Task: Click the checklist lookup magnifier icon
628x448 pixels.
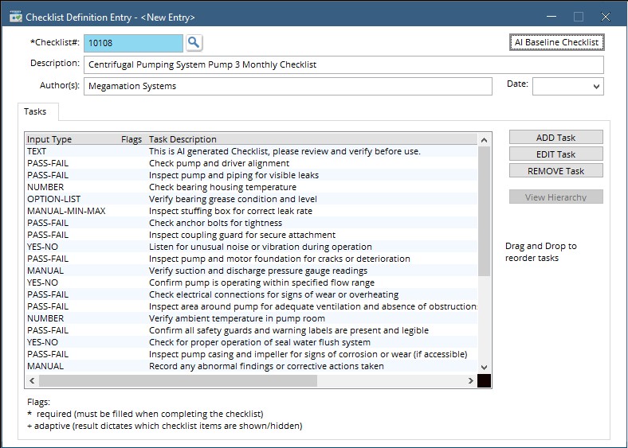Action: tap(194, 42)
